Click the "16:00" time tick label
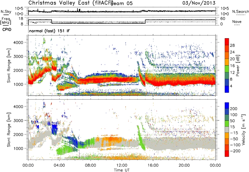Viewport: 249px width, 172px height. click(x=153, y=165)
